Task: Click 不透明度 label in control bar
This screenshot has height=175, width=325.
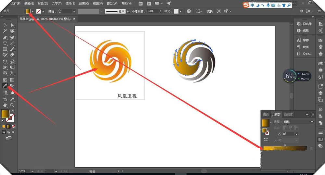Action: [138, 11]
